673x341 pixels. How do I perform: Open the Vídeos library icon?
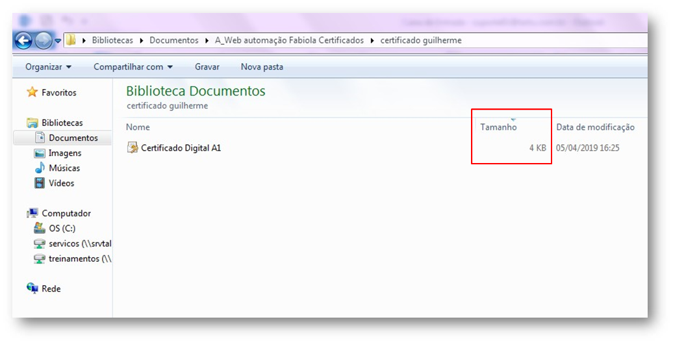[39, 183]
